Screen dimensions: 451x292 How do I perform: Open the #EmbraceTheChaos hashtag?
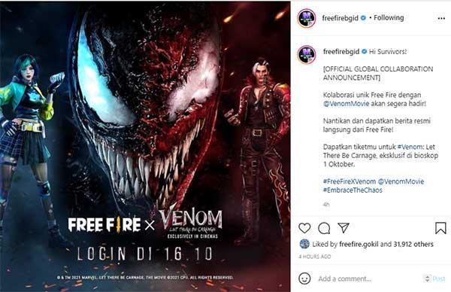(x=353, y=190)
